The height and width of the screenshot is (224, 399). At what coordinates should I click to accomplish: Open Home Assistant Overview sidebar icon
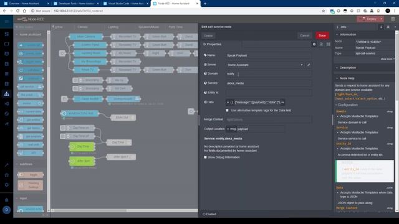pos(7,34)
